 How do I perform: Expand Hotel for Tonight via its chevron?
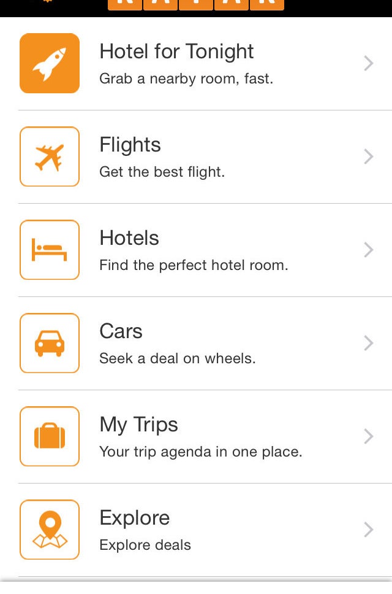pyautogui.click(x=368, y=63)
